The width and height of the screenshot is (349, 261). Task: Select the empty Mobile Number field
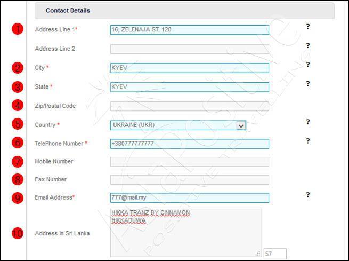pos(189,162)
